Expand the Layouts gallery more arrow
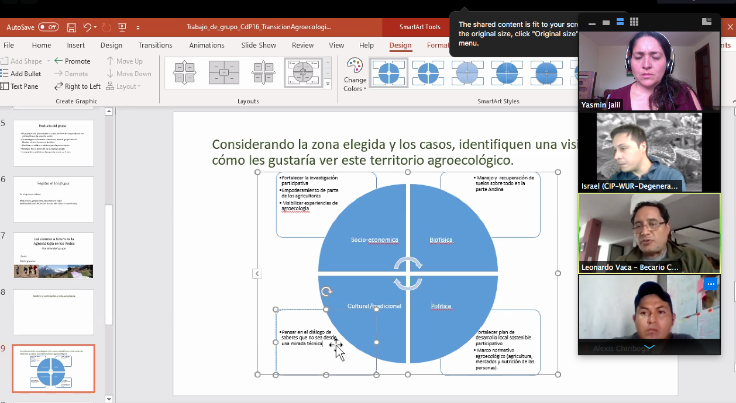The image size is (736, 403). (328, 85)
